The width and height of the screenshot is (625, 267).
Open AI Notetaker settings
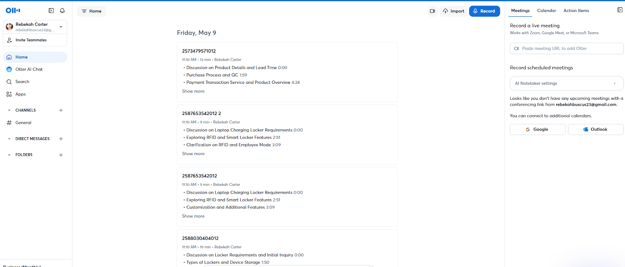tap(566, 83)
